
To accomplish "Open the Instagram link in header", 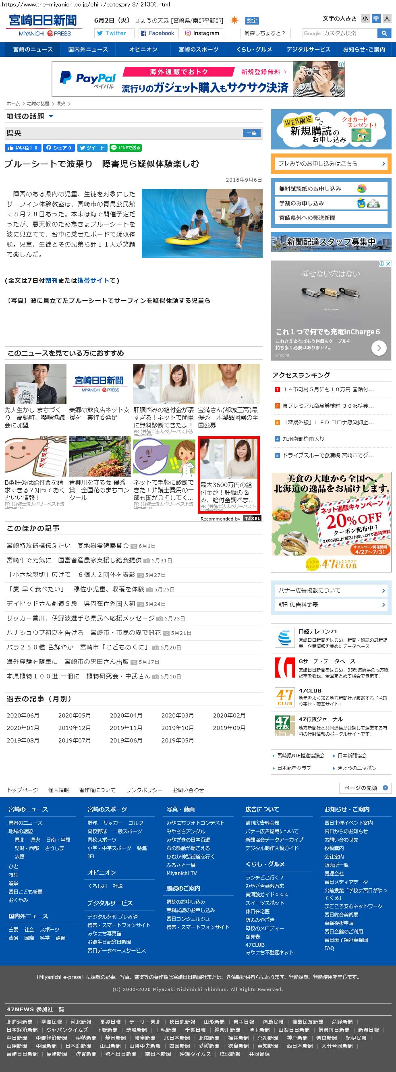I will click(x=202, y=33).
